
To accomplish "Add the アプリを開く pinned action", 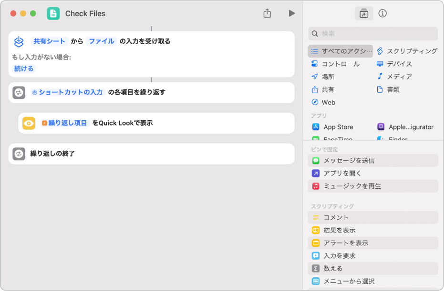I will [373, 173].
